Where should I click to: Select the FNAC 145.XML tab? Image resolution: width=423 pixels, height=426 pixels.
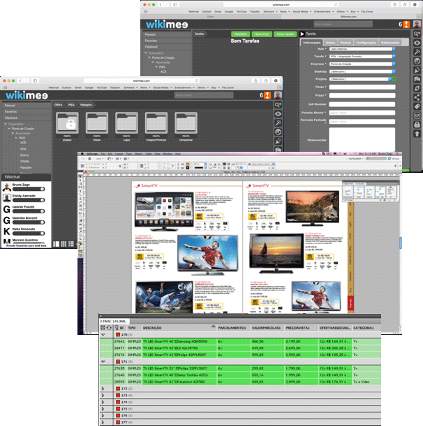(x=114, y=321)
